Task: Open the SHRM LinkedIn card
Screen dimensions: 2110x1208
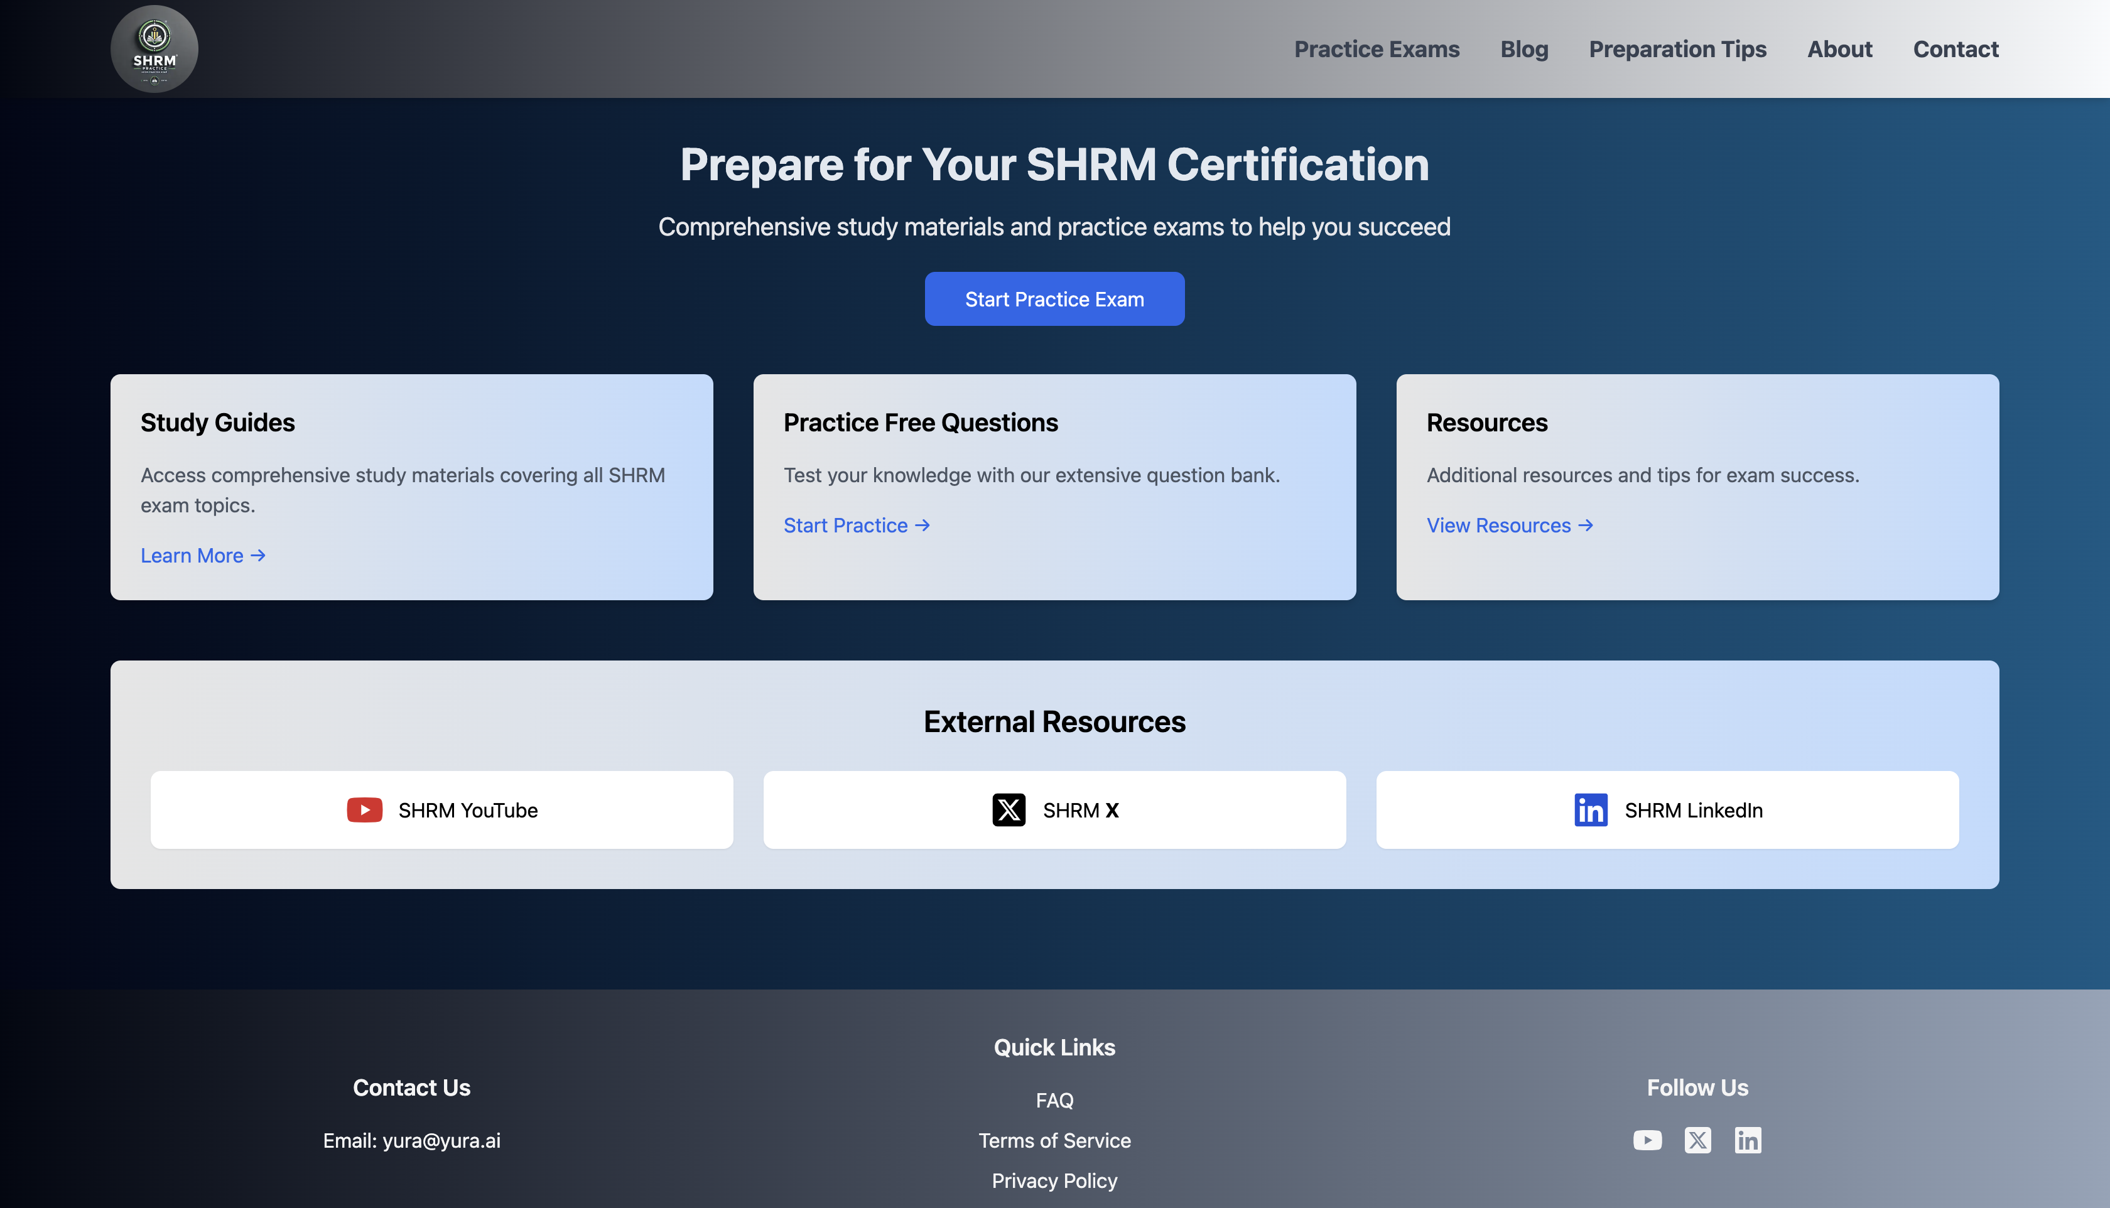Action: click(1667, 810)
